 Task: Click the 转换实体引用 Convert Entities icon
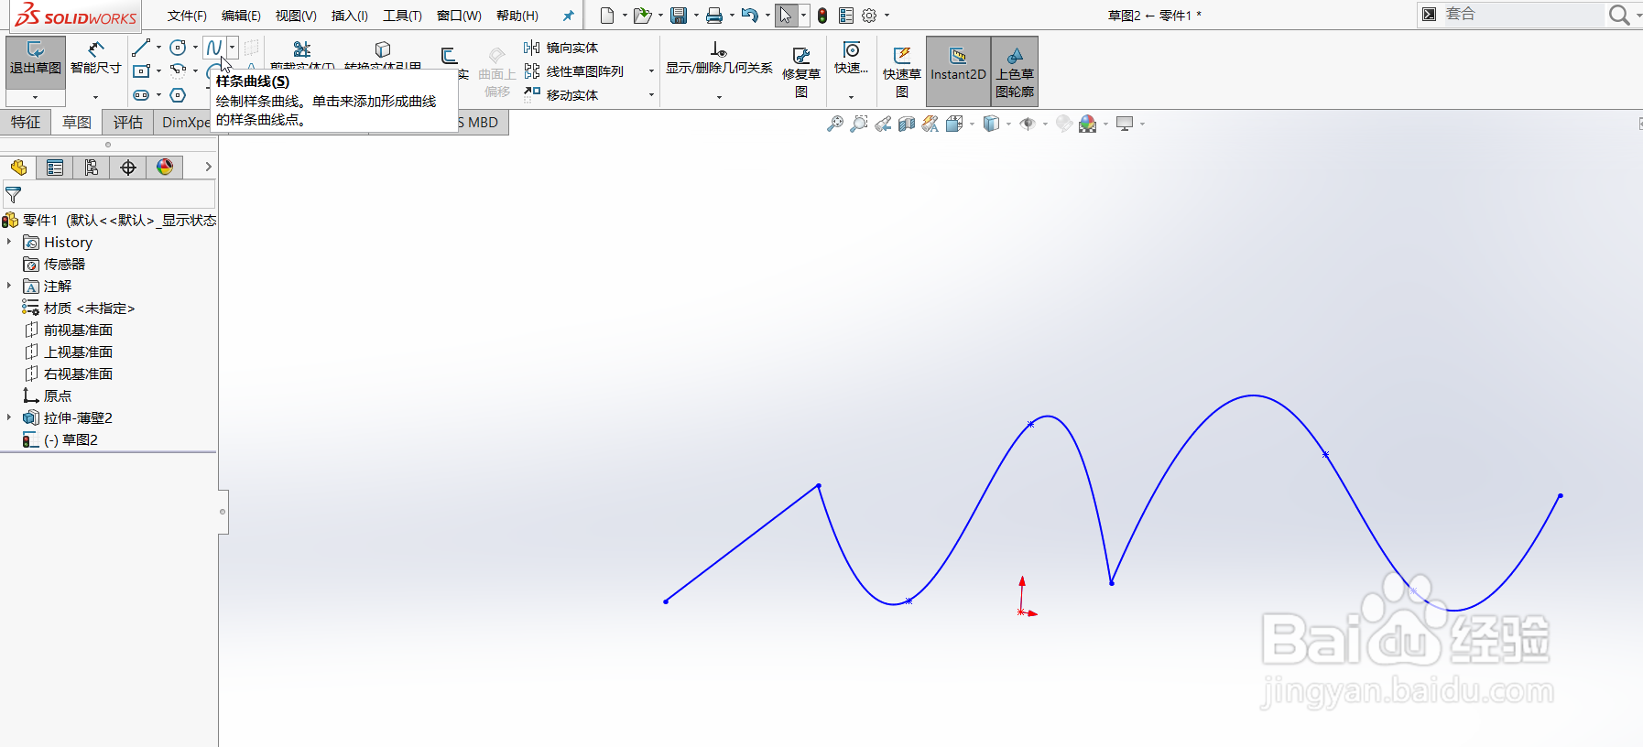coord(383,49)
